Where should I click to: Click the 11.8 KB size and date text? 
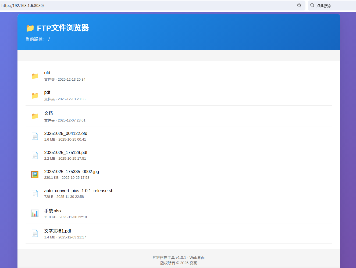[x=66, y=217]
